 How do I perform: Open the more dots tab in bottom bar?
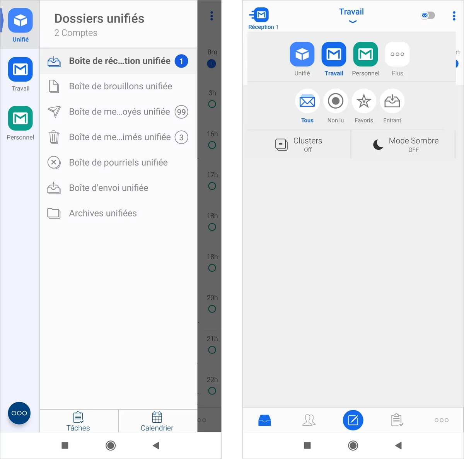(442, 420)
